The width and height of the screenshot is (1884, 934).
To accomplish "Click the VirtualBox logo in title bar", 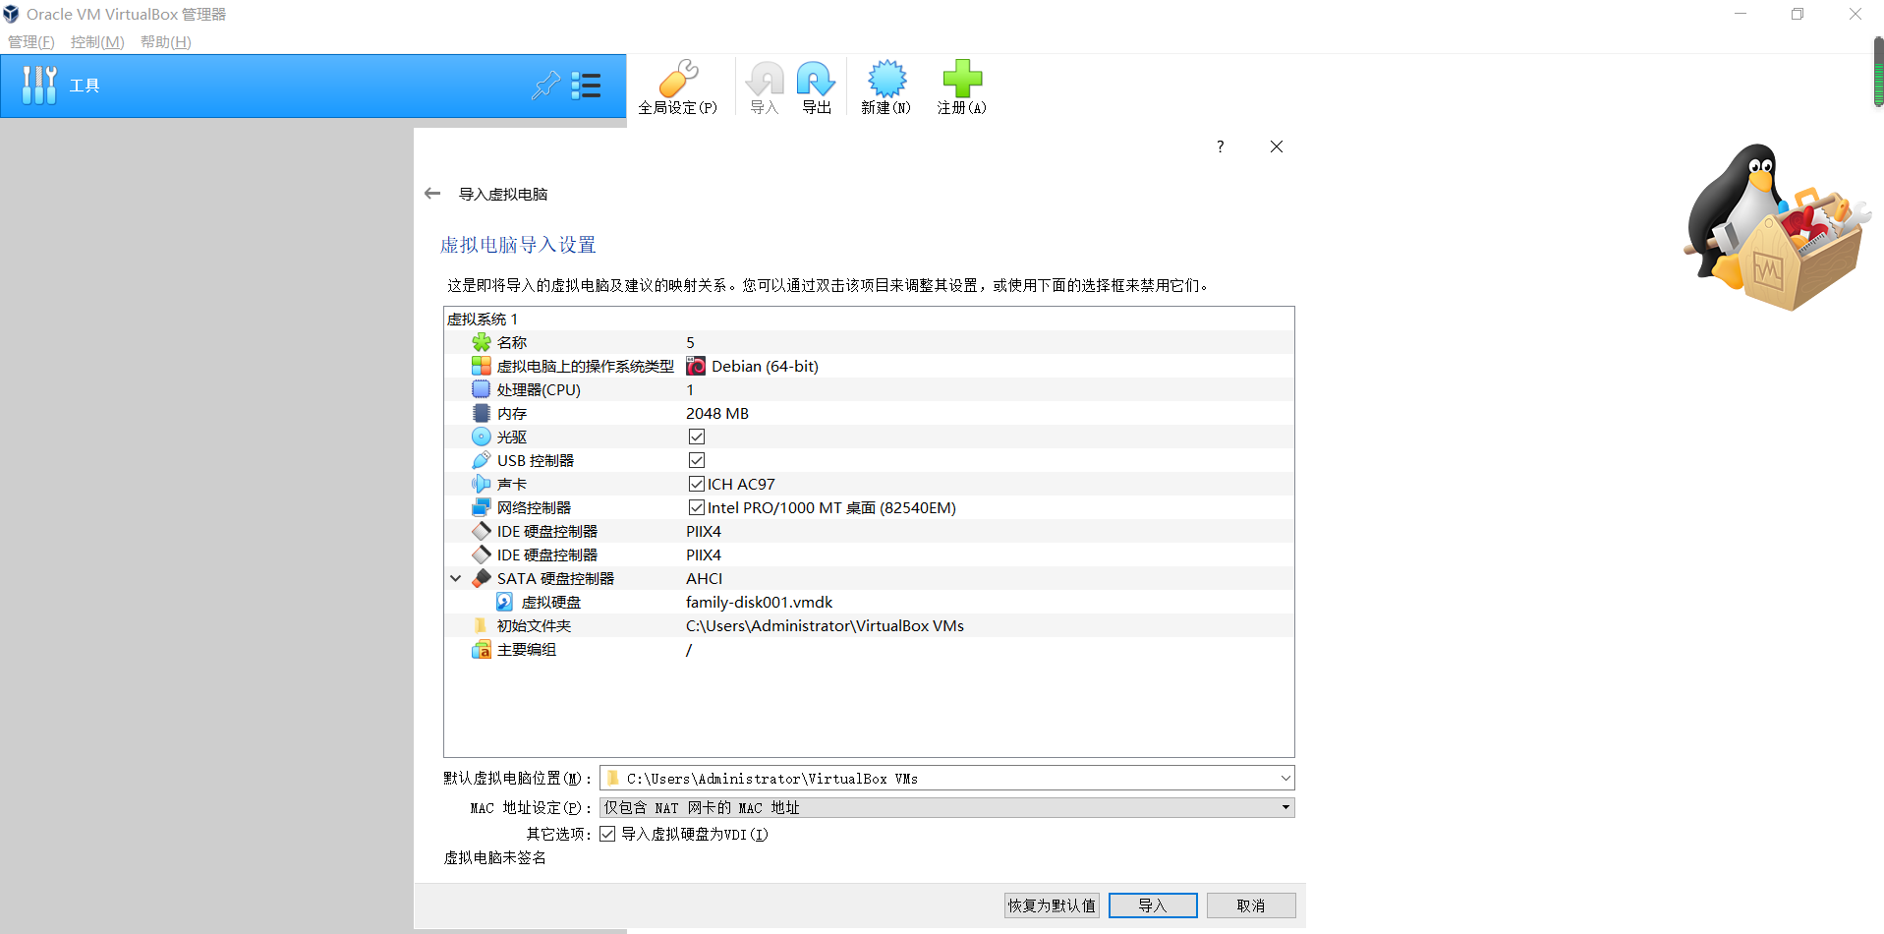I will (x=12, y=14).
